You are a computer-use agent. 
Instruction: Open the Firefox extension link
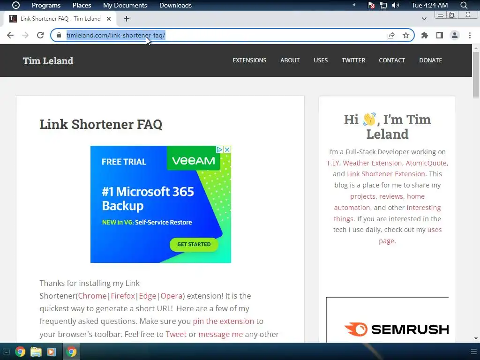click(123, 296)
